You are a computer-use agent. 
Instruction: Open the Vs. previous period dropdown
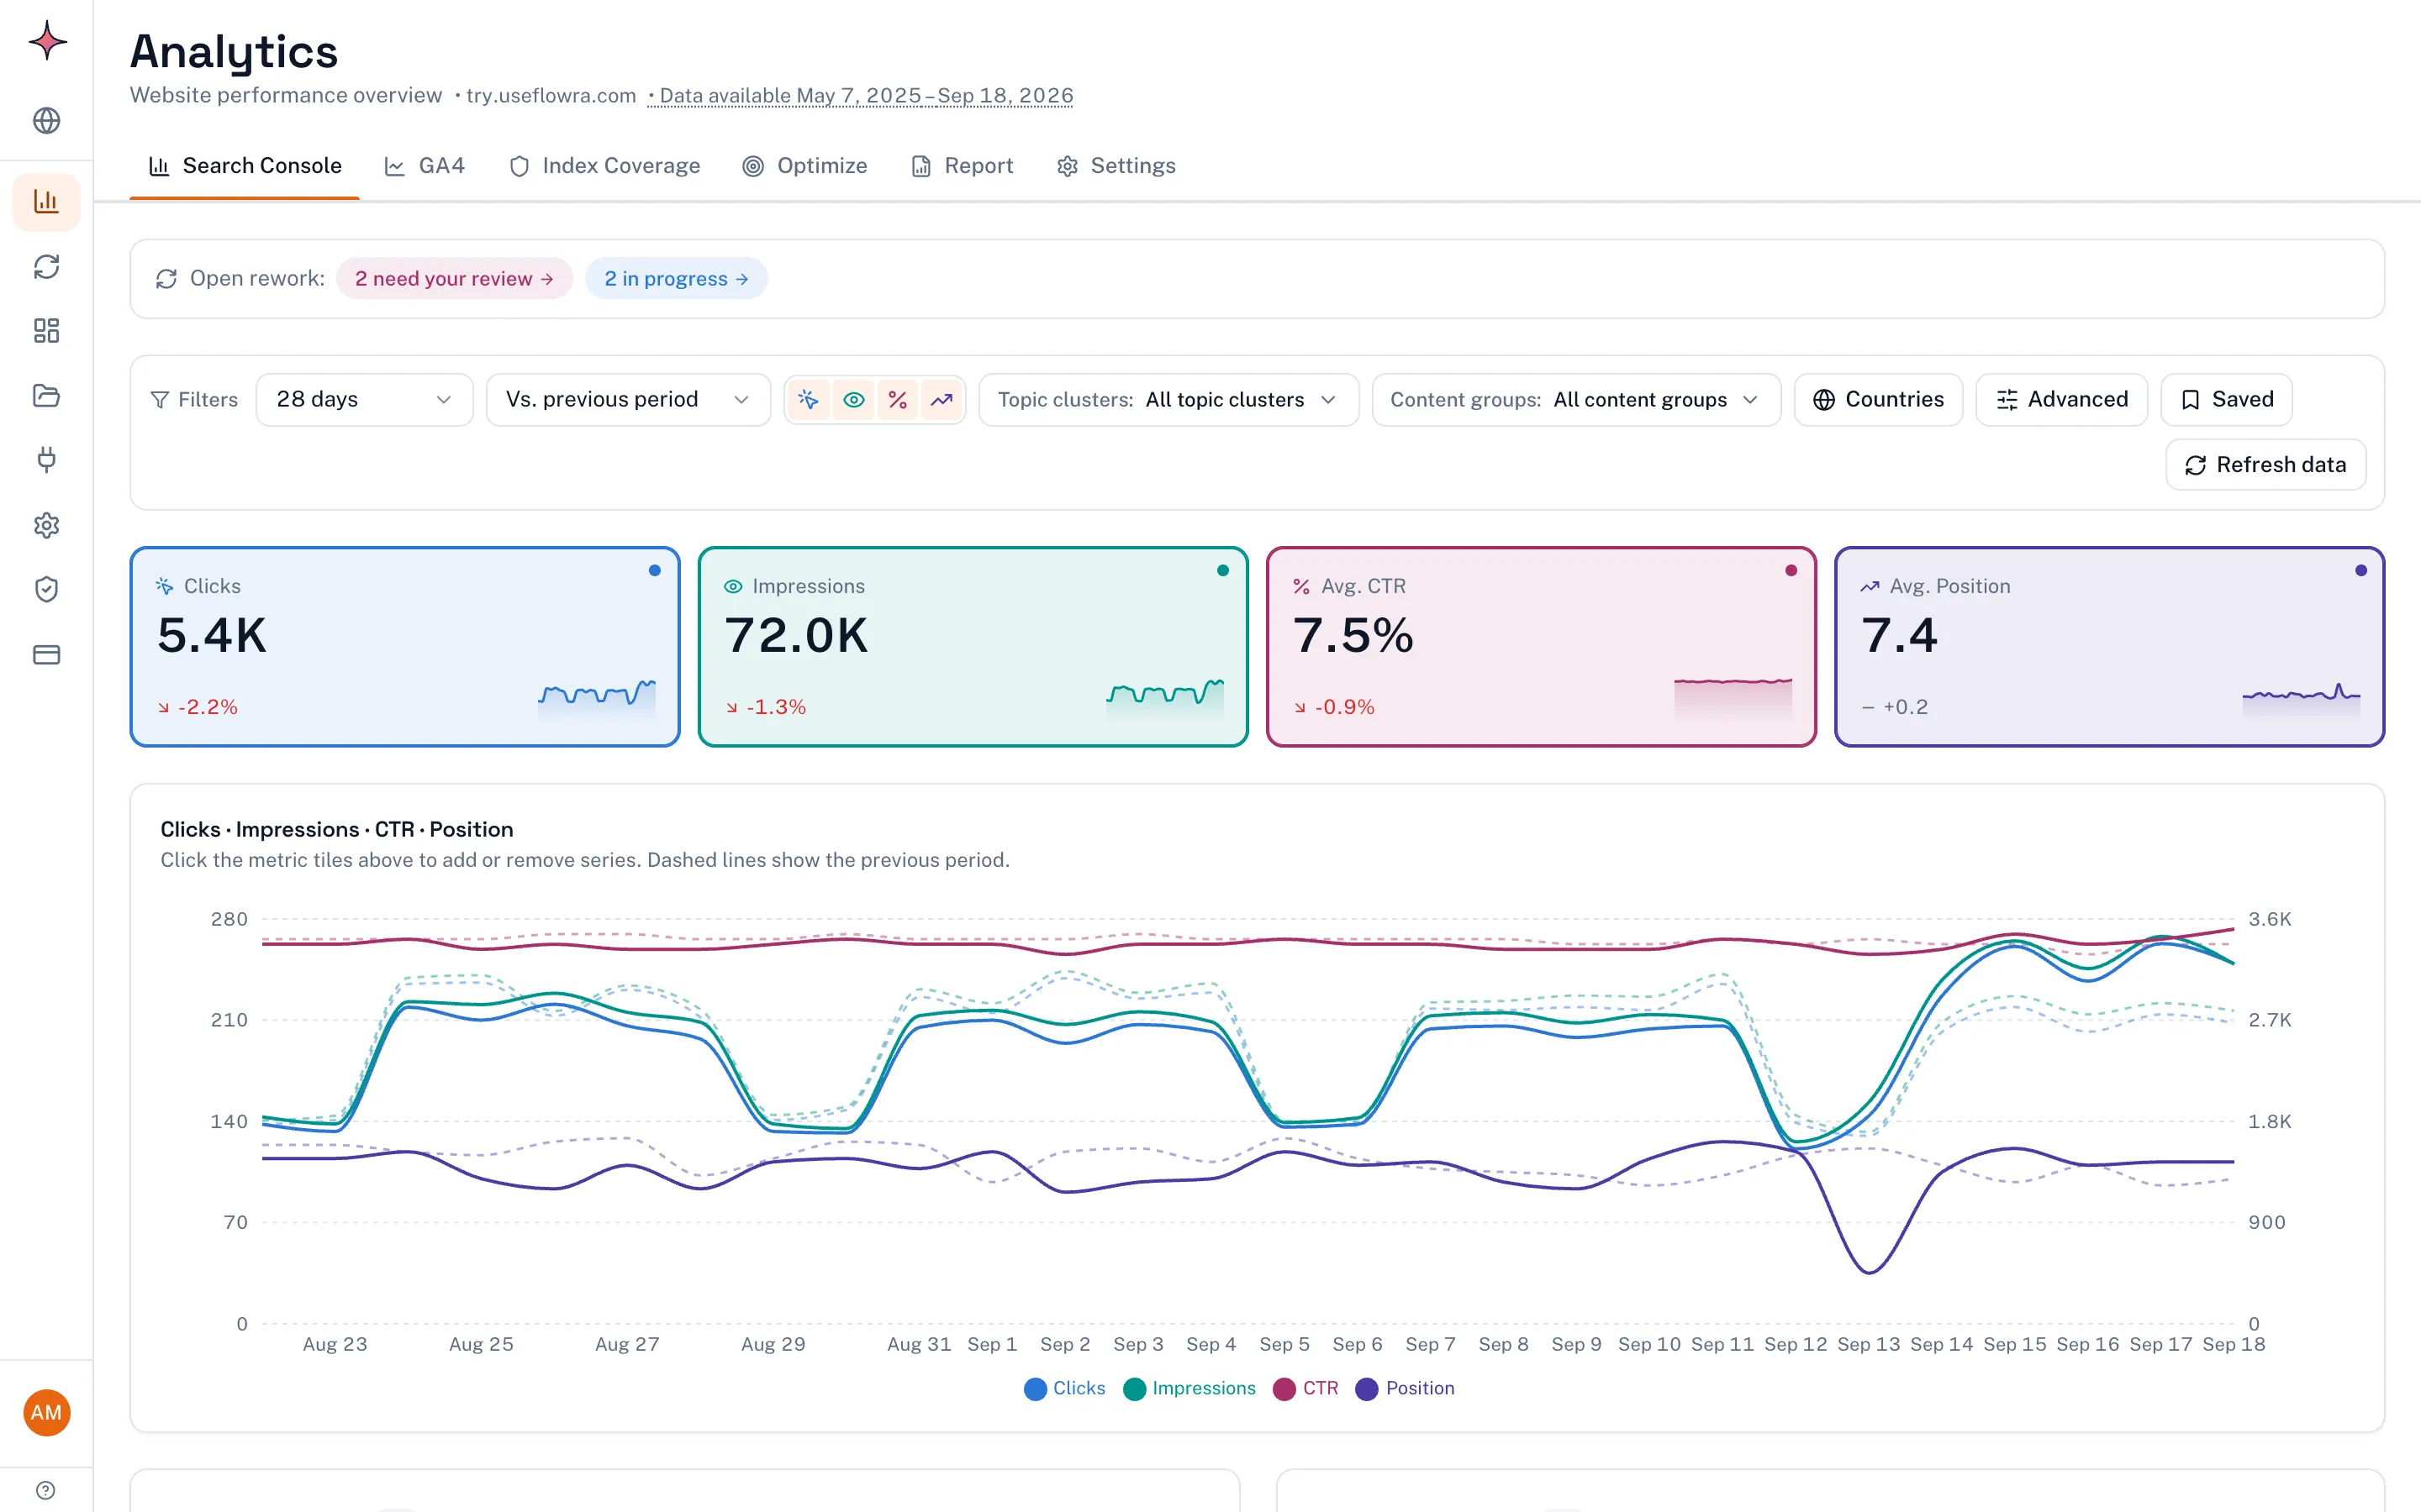pyautogui.click(x=628, y=400)
